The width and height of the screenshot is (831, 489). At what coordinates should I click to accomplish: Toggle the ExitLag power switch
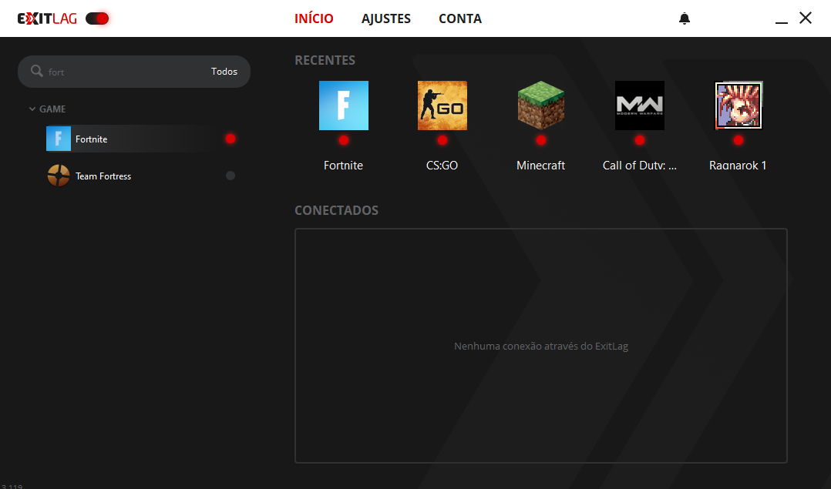pos(97,18)
